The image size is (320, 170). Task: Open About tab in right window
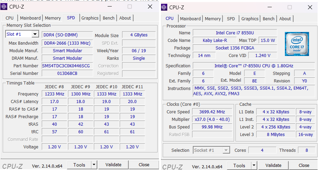285,19
